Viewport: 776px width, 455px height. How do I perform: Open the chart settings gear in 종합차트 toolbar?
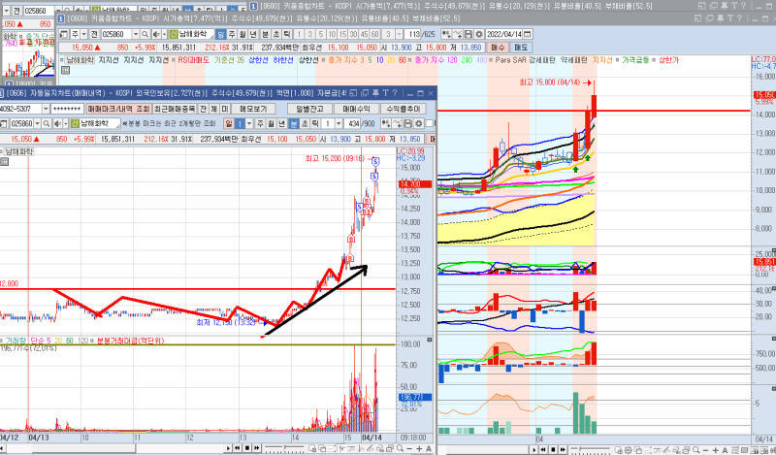479,34
